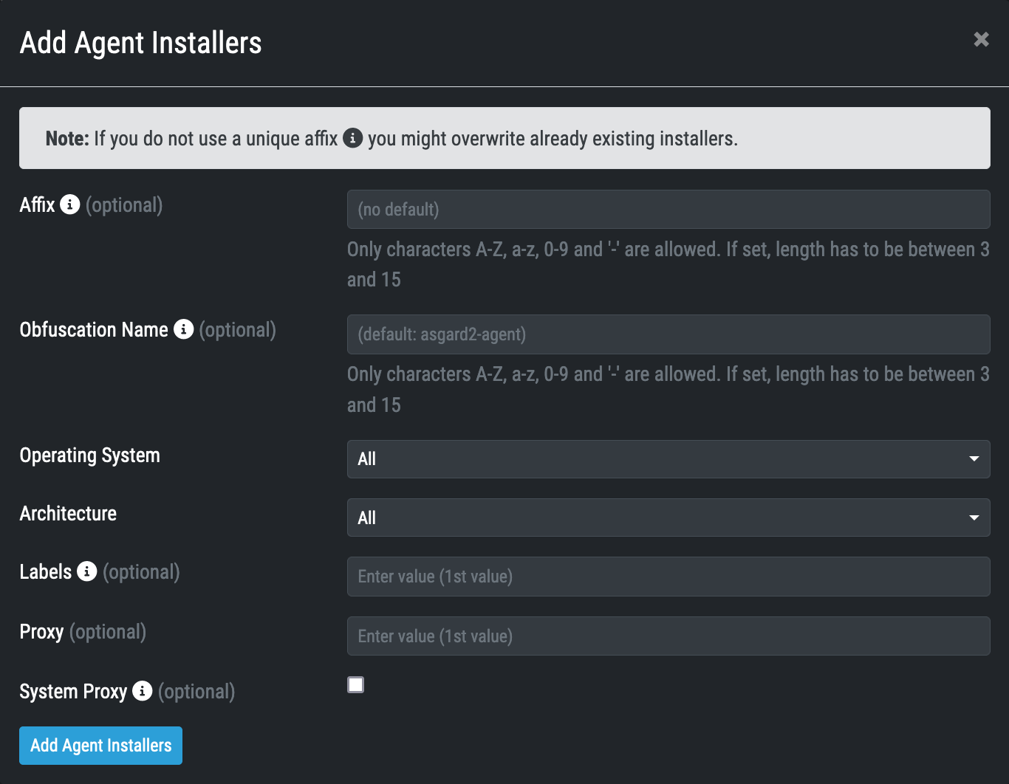Screen dimensions: 1009x784
Task: Open the Operating System dropdown
Action: point(668,459)
